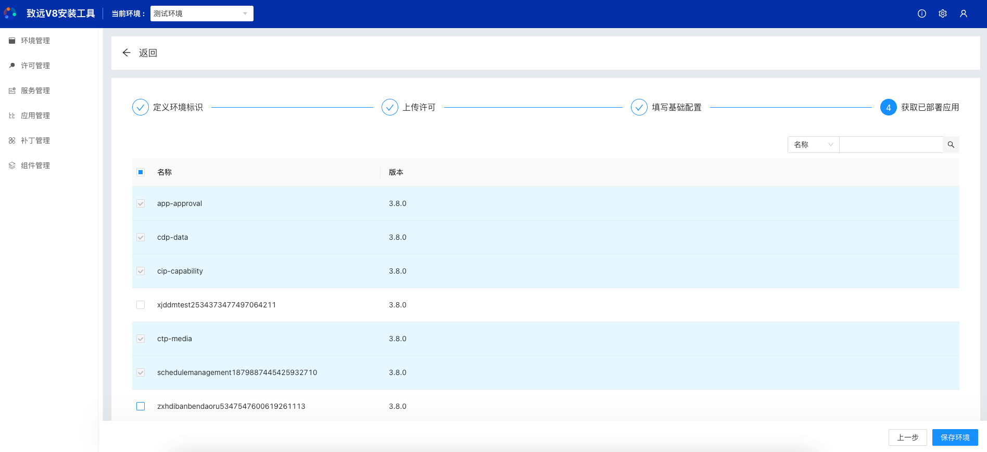Open the 当前环境 environment dropdown

[x=201, y=14]
